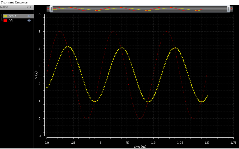The width and height of the screenshot is (239, 149).
Task: Click the time (us) horizontal axis label
Action: point(140,146)
